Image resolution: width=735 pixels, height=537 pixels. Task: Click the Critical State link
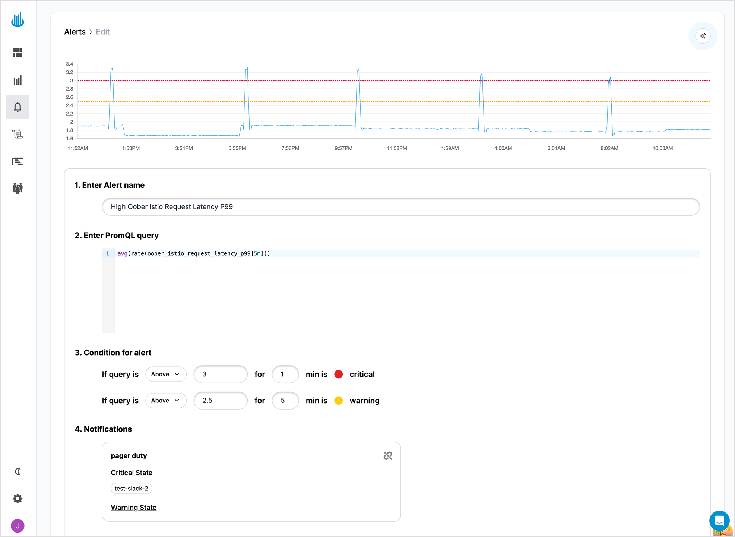pos(132,473)
